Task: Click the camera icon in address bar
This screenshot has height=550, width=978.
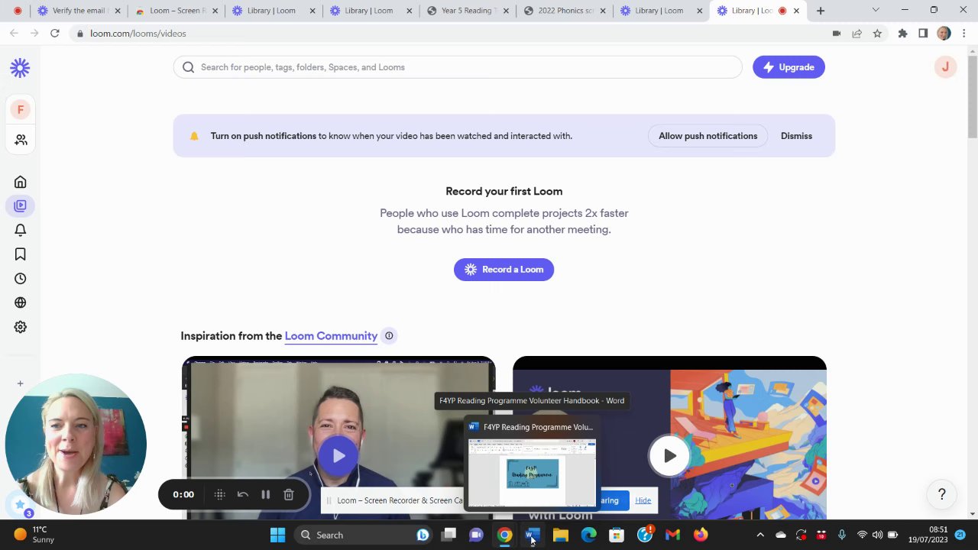Action: pyautogui.click(x=837, y=34)
